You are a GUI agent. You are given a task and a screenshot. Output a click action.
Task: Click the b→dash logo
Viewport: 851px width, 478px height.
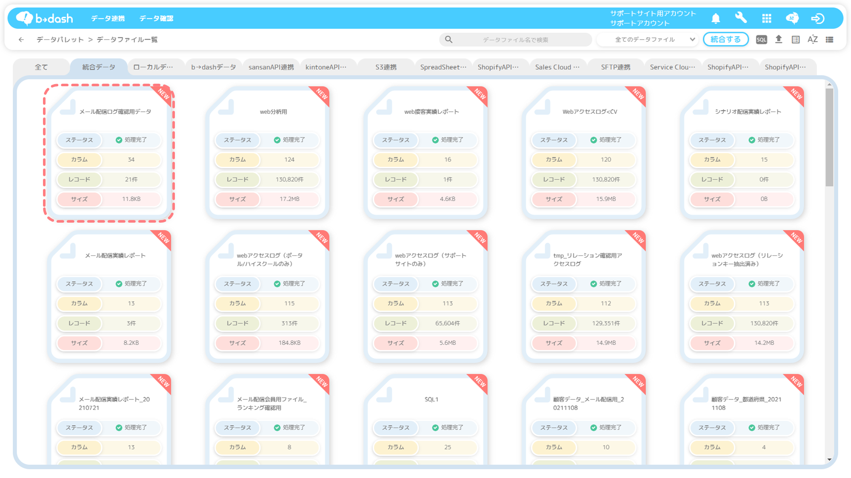(x=44, y=18)
